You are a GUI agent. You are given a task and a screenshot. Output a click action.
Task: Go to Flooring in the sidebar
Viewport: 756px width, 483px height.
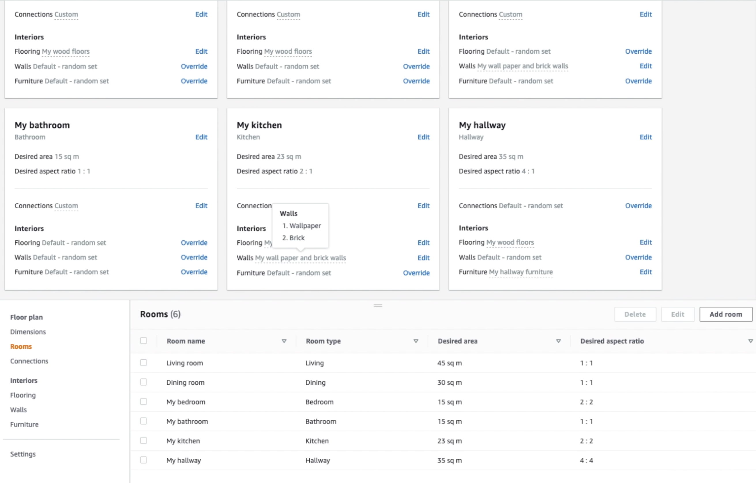(x=22, y=395)
